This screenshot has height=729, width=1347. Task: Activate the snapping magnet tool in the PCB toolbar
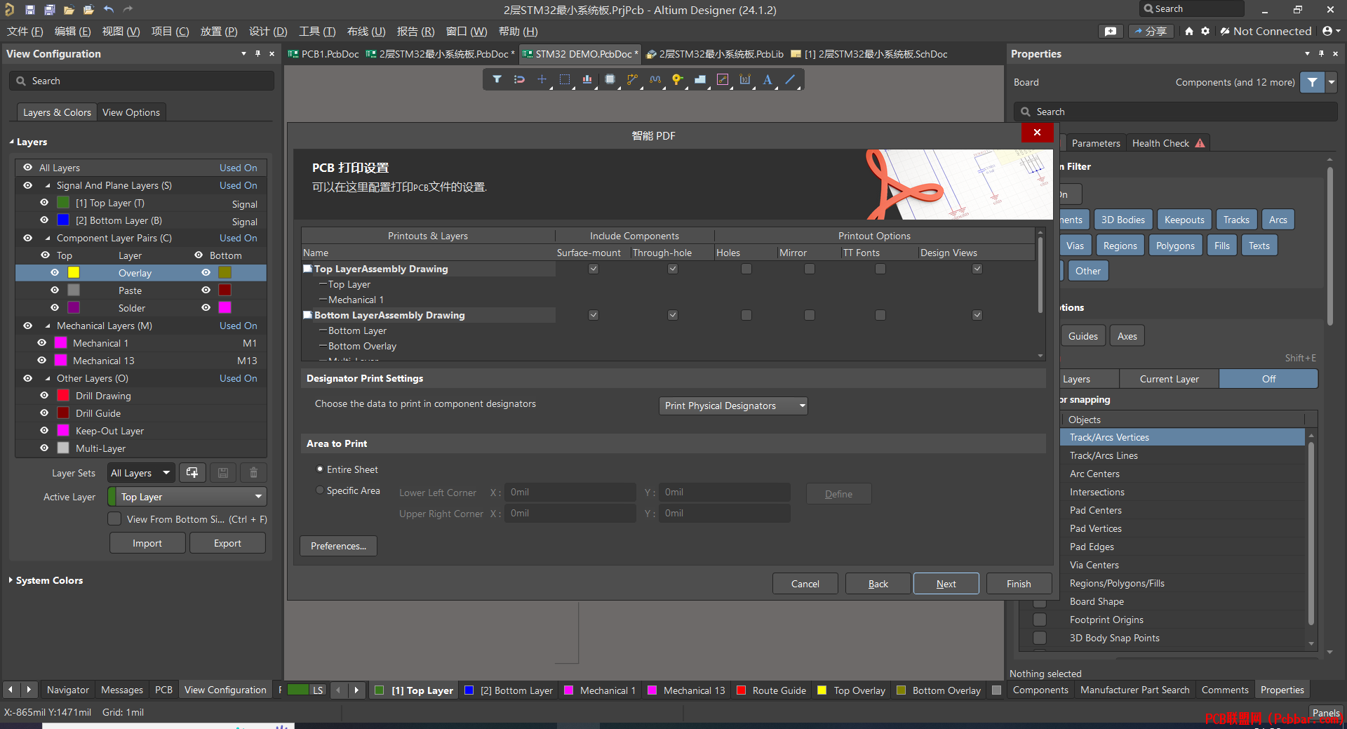[x=519, y=79]
